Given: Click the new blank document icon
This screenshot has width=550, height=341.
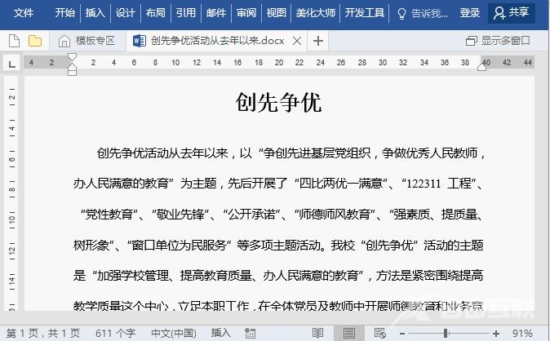Looking at the screenshot, I should 14,41.
